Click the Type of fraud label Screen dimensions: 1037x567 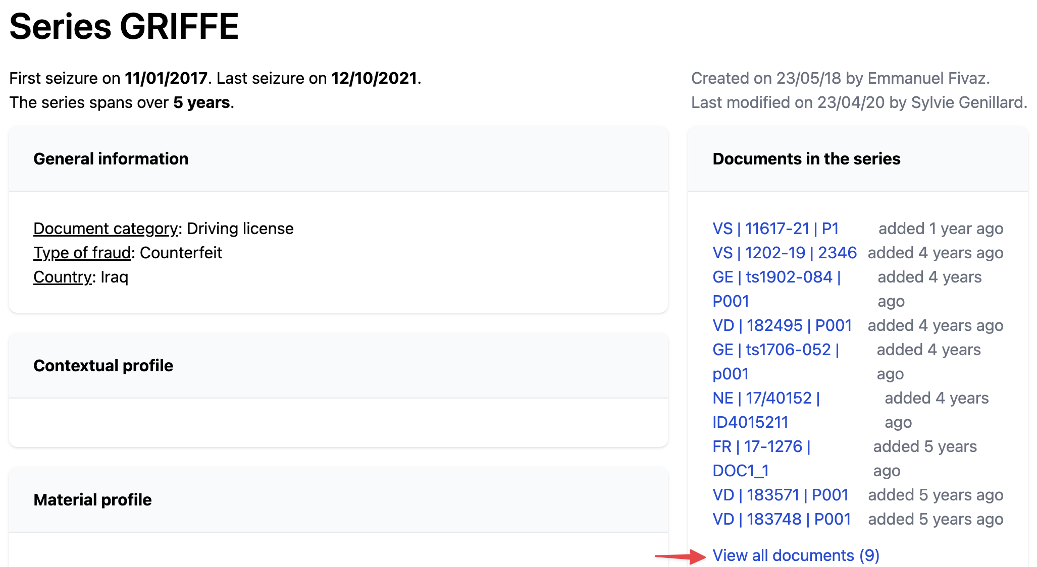pos(82,253)
